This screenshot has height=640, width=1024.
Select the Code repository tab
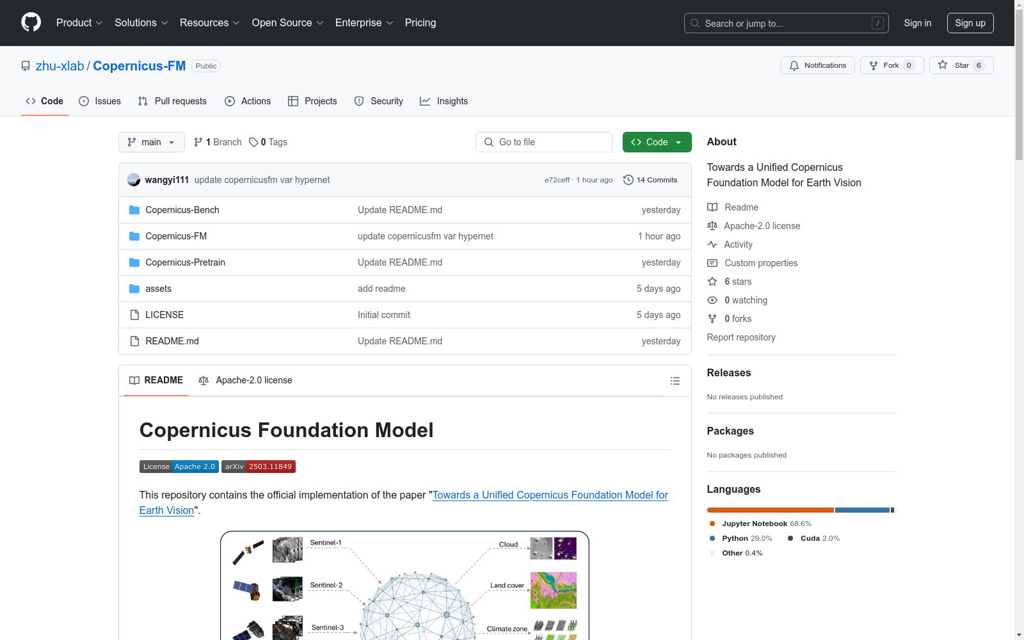tap(45, 101)
